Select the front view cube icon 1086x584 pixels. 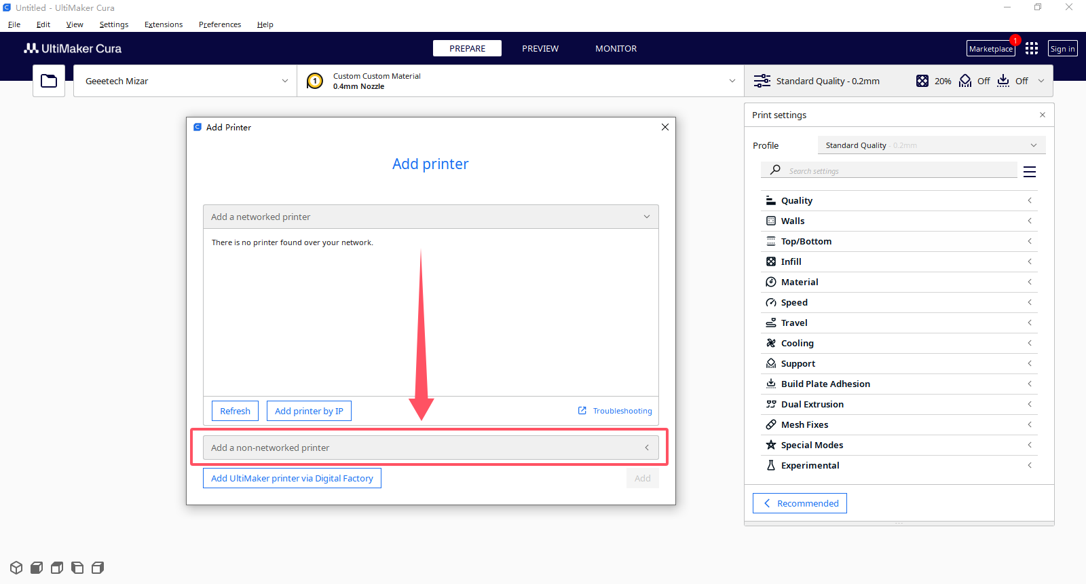(37, 568)
